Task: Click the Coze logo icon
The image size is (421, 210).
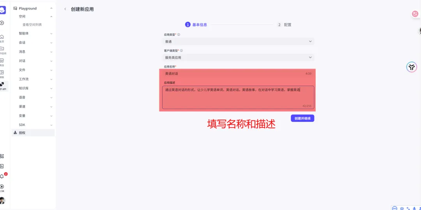Action: [x=2, y=10]
